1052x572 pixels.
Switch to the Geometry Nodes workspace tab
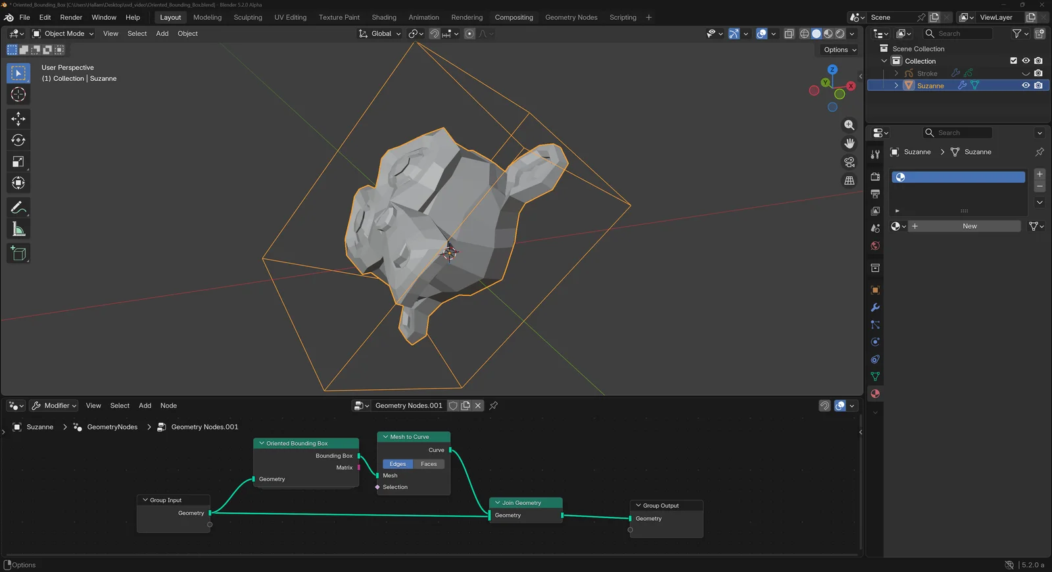571,17
